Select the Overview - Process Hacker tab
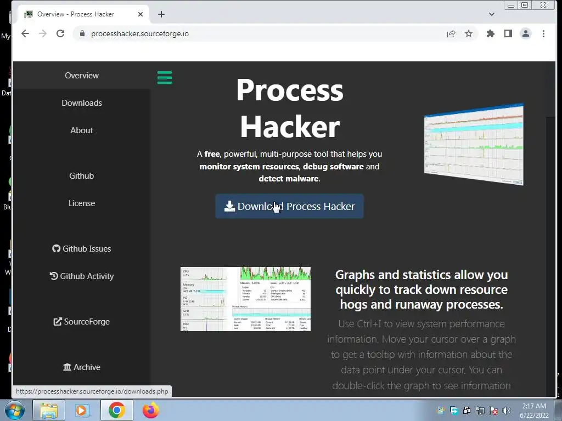The width and height of the screenshot is (562, 421). (x=83, y=14)
